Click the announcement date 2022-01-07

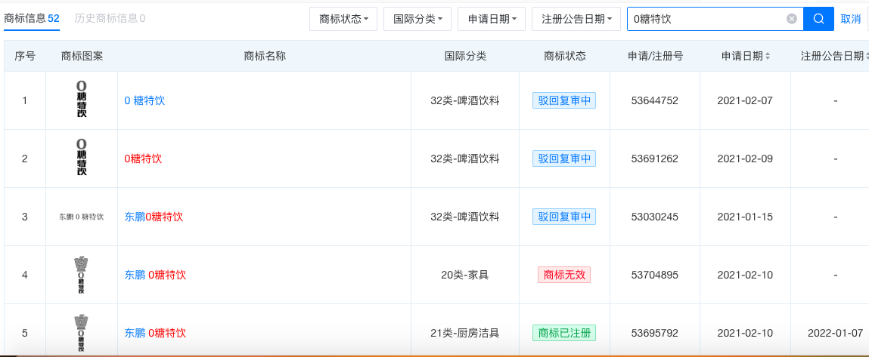pos(835,333)
